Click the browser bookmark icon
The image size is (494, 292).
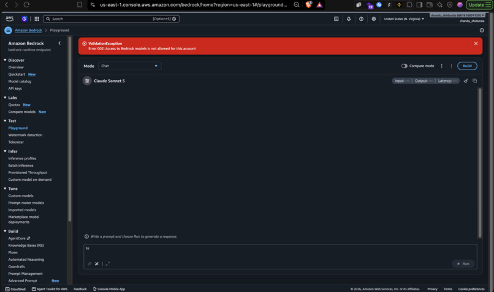(x=80, y=5)
